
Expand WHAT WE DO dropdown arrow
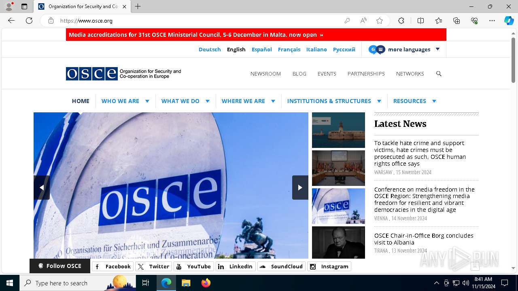208,101
